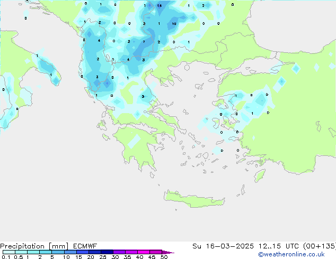Click the '(00+135)' forecast offset text
336x259 pixels.
(x=320, y=246)
